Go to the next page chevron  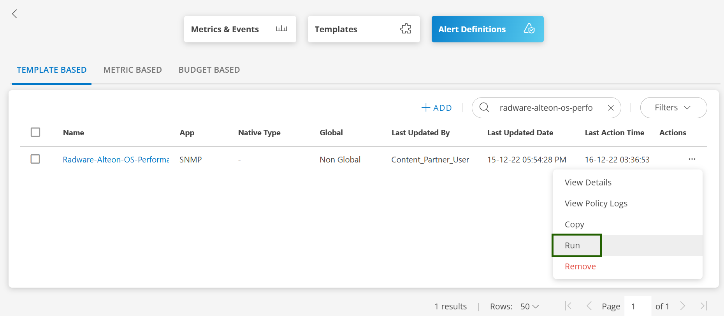click(683, 306)
